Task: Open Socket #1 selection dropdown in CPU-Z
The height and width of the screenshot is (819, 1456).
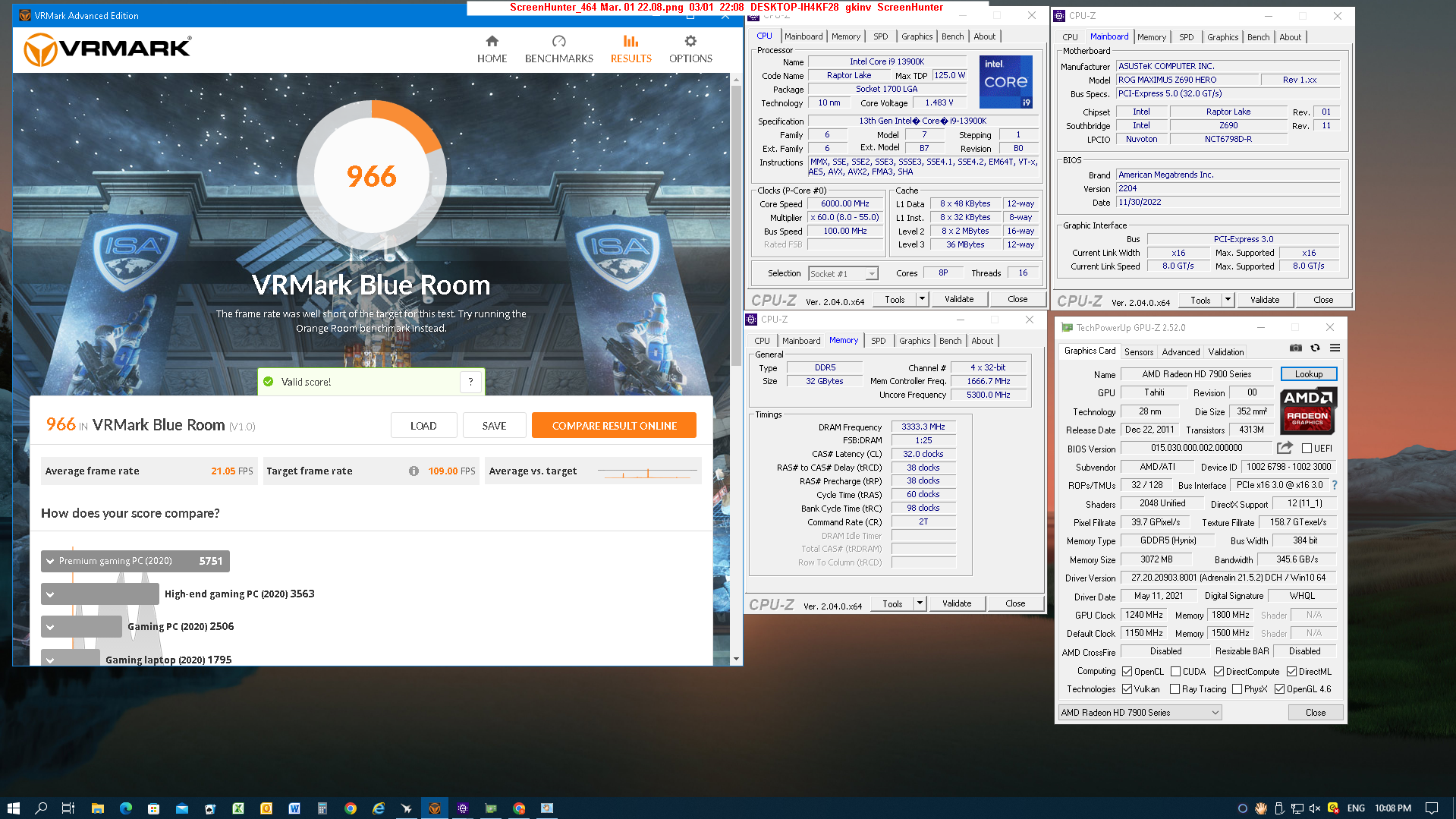Action: (843, 273)
